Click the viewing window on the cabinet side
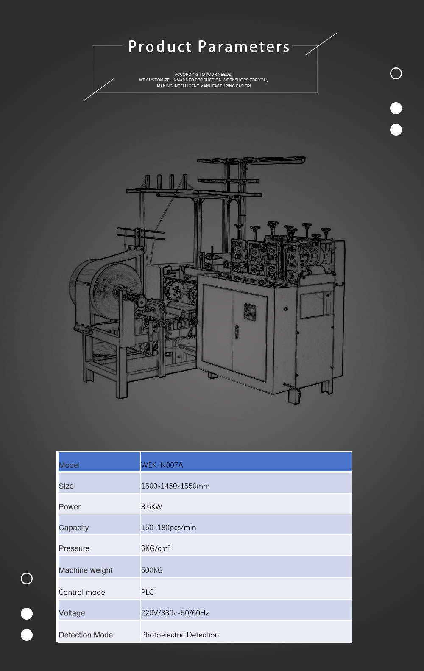This screenshot has height=671, width=424. [x=316, y=305]
